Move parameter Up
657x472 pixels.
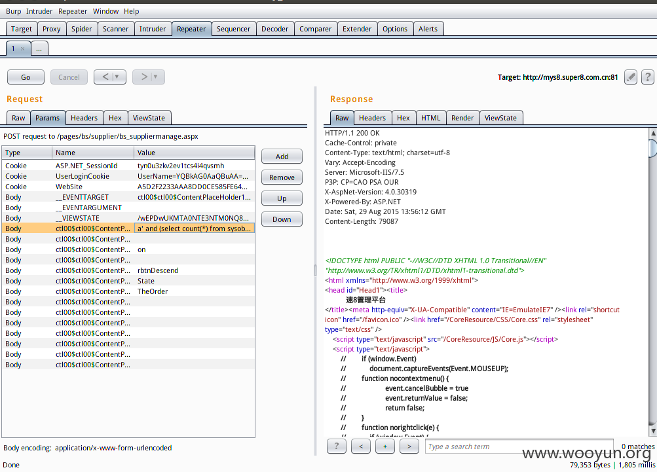[282, 198]
